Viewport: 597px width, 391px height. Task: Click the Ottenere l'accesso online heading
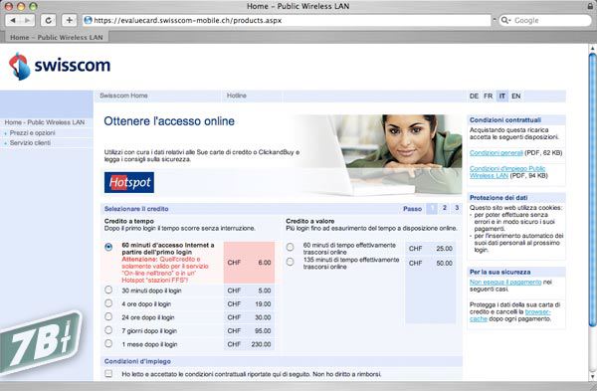[169, 121]
